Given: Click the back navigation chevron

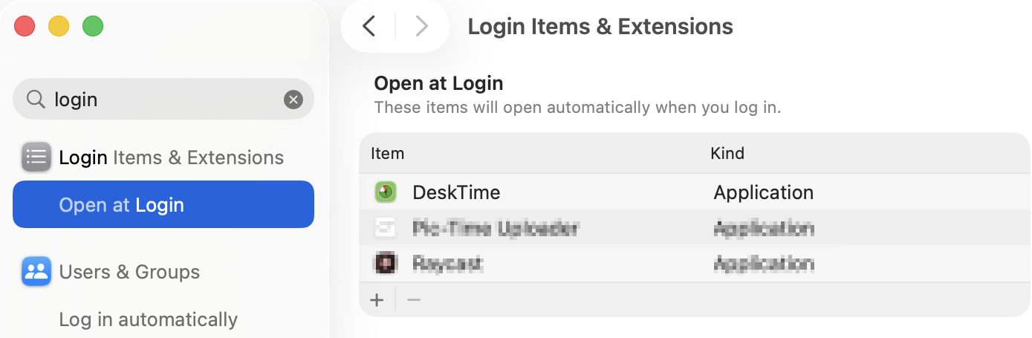Looking at the screenshot, I should tap(369, 27).
